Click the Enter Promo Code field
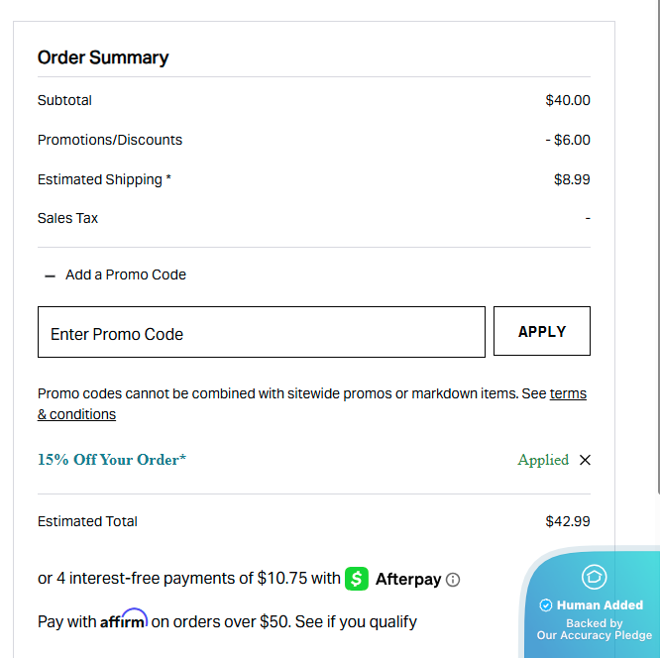Screen dimensions: 660x658 coord(262,332)
